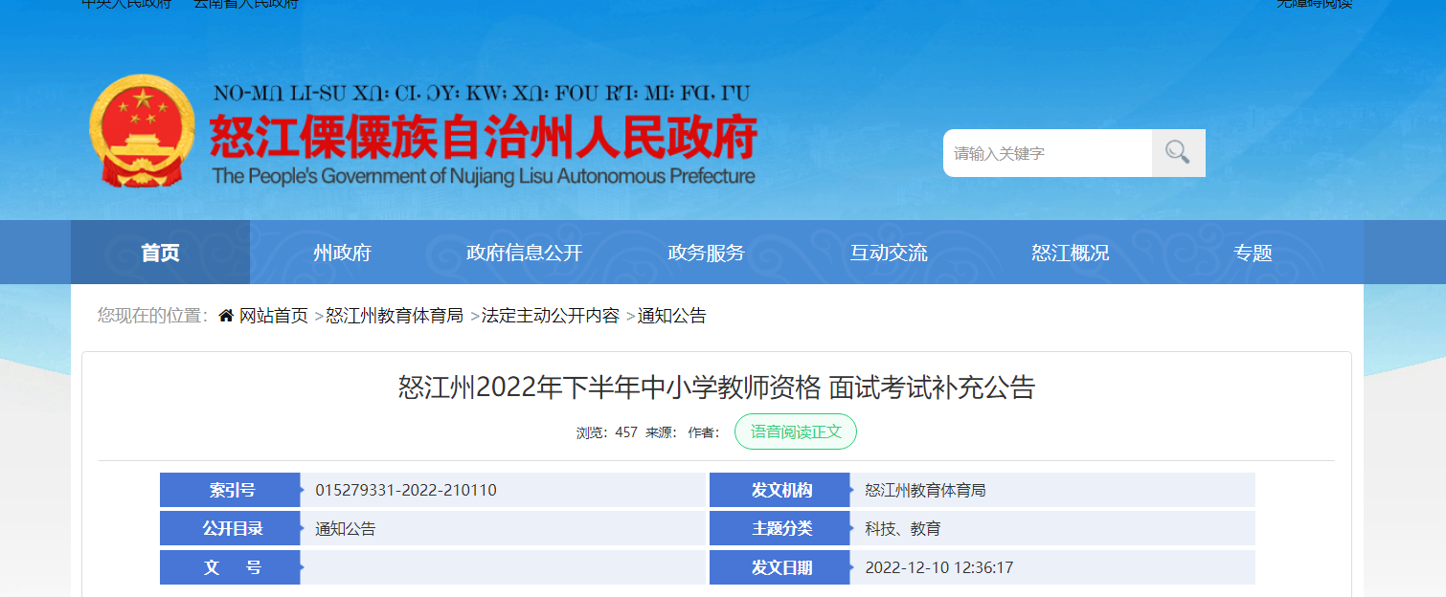
Task: Go to 网站首页 breadcrumb link
Action: (x=274, y=316)
